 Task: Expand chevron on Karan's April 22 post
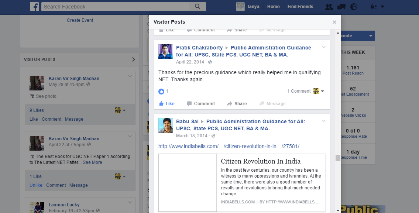click(130, 136)
